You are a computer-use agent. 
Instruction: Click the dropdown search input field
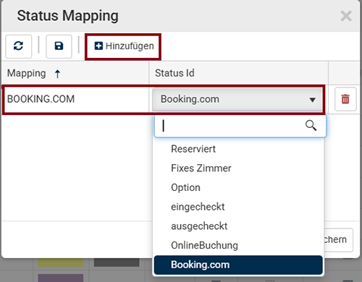(x=240, y=126)
